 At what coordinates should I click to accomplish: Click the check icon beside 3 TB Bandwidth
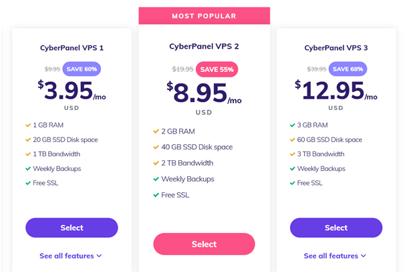click(x=292, y=154)
